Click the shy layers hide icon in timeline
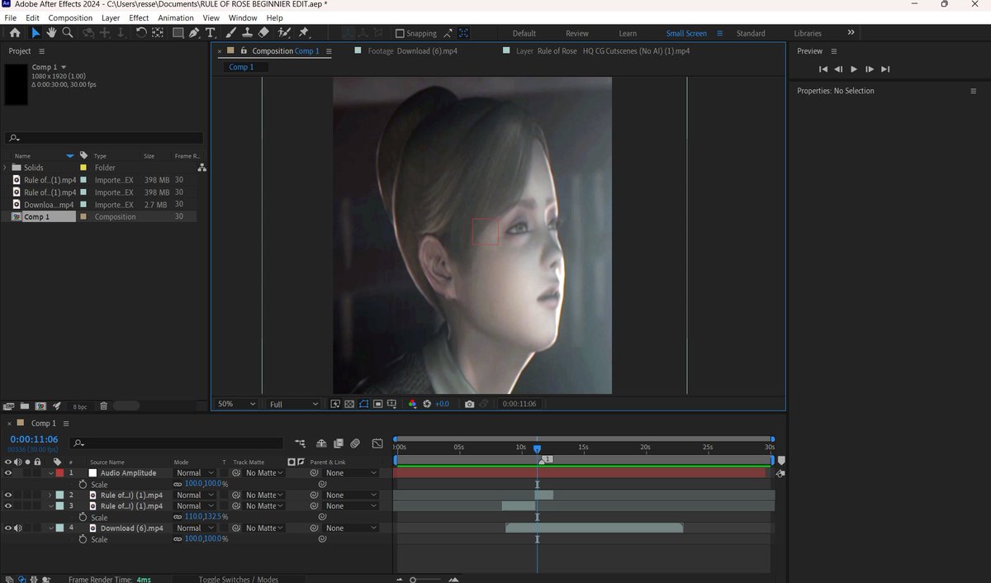991x583 pixels. tap(321, 443)
